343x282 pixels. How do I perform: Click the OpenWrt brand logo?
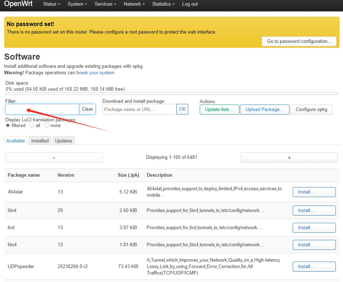(19, 4)
